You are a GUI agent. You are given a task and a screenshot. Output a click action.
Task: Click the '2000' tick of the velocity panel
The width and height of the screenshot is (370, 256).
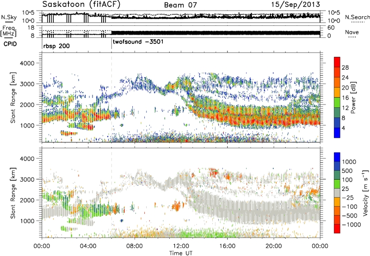click(27, 200)
